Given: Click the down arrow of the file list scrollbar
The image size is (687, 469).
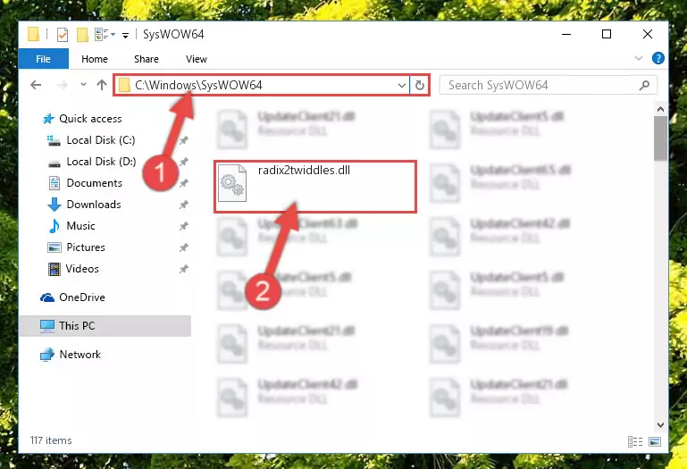Looking at the screenshot, I should pos(661,424).
